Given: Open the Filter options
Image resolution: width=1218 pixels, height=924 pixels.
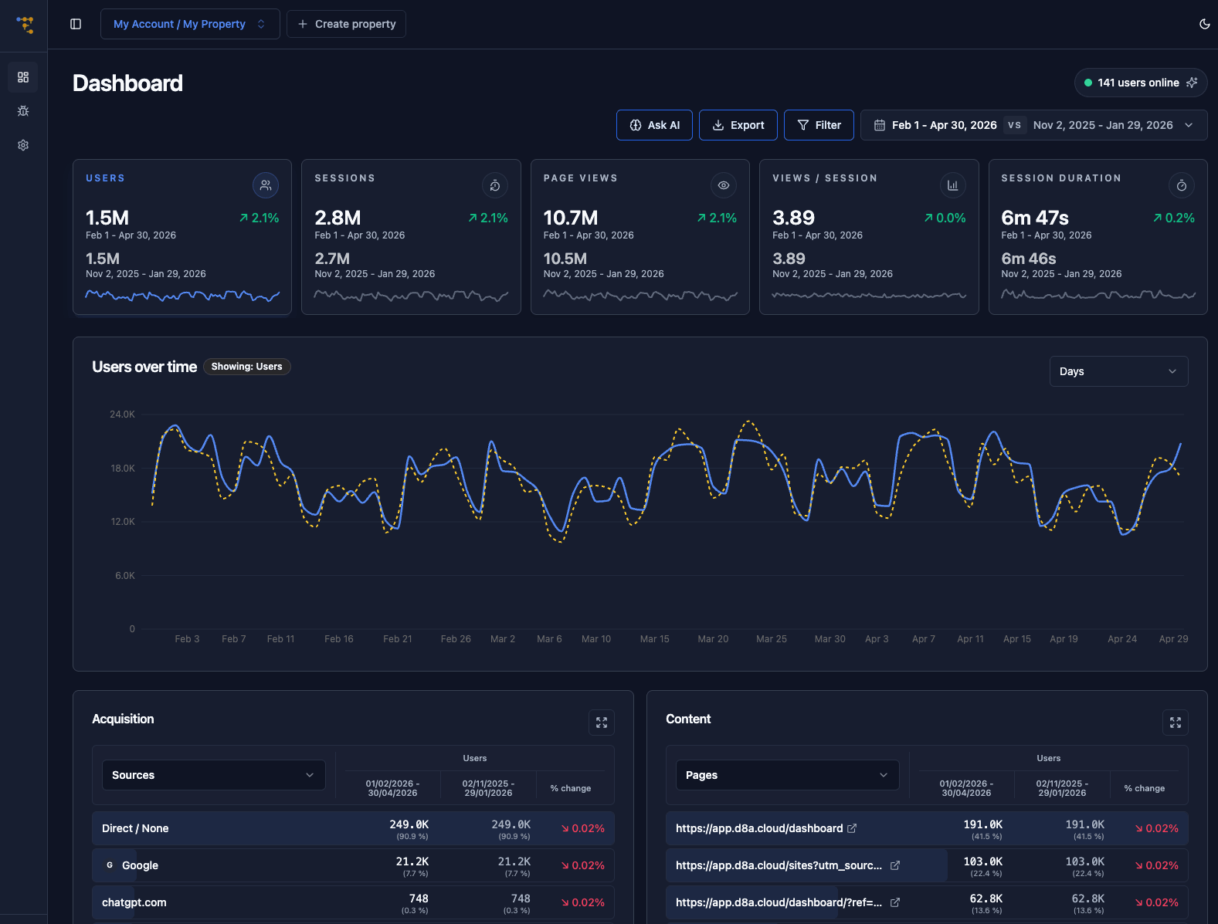Looking at the screenshot, I should click(x=819, y=125).
